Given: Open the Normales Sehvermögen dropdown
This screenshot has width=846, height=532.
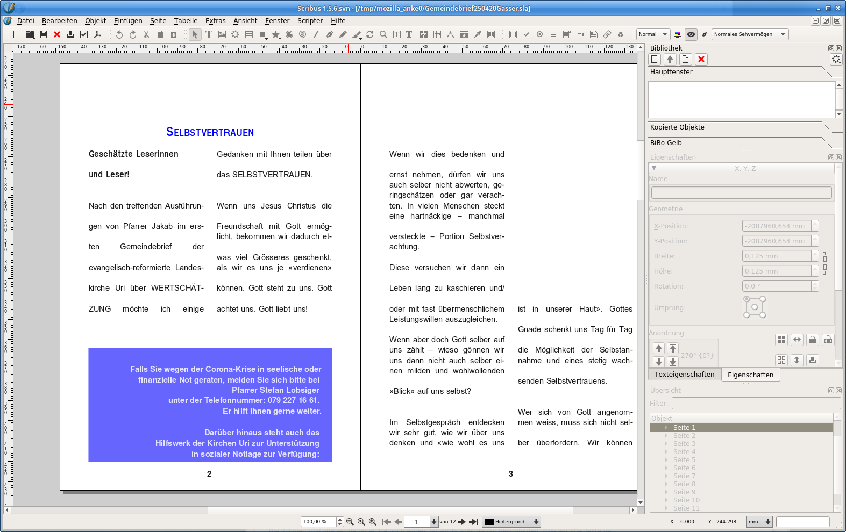Looking at the screenshot, I should (x=750, y=34).
